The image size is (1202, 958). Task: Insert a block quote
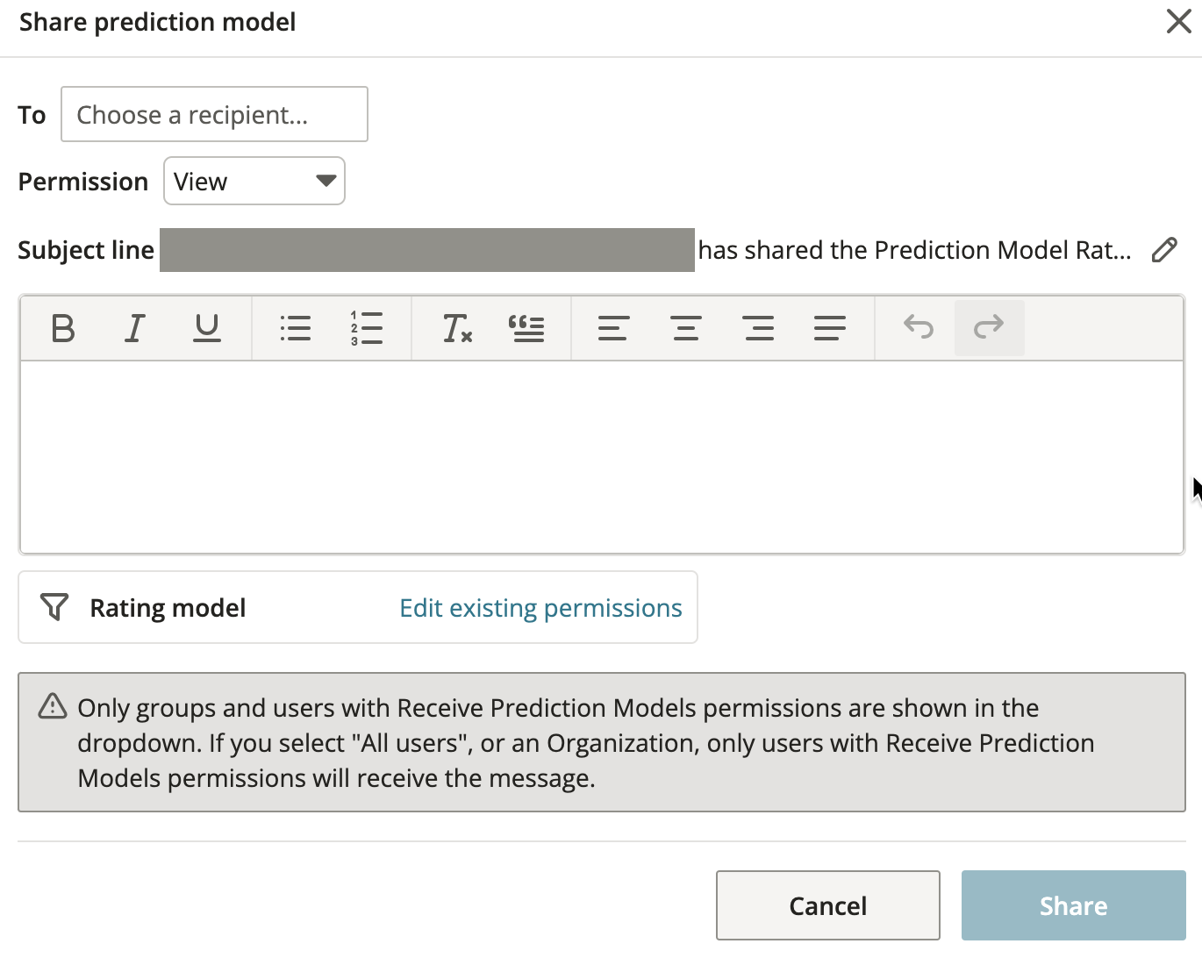point(526,328)
